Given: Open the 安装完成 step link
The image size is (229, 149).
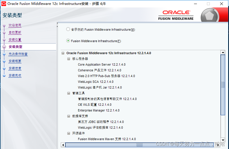Looking at the screenshot, I should tap(15, 76).
